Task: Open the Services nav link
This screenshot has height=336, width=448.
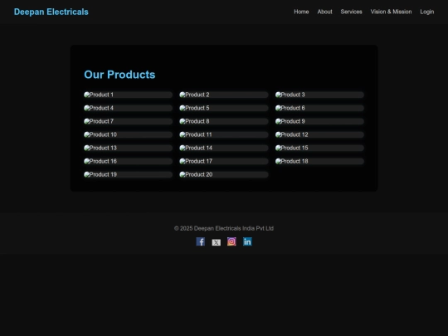Action: click(352, 12)
